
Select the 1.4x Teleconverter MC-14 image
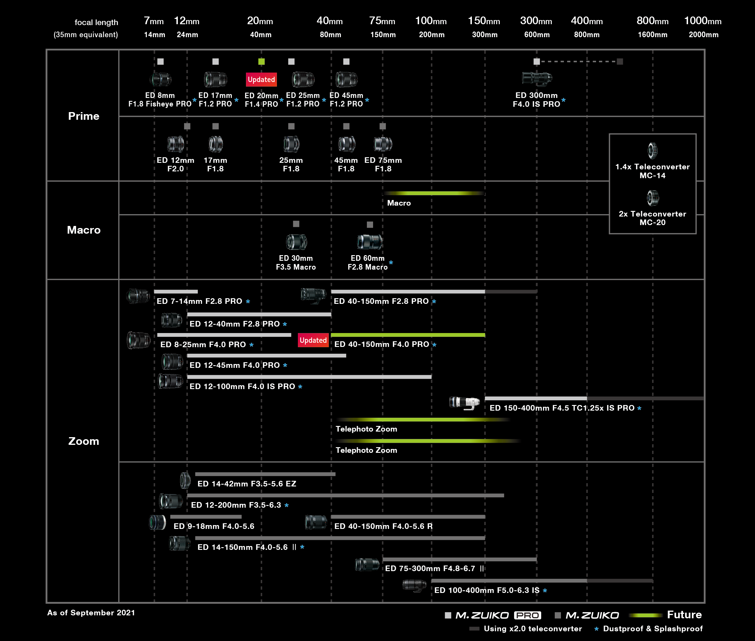[x=653, y=150]
